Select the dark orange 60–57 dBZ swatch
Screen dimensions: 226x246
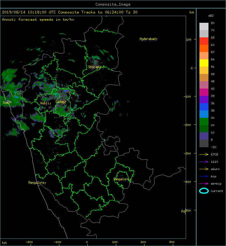point(204,48)
